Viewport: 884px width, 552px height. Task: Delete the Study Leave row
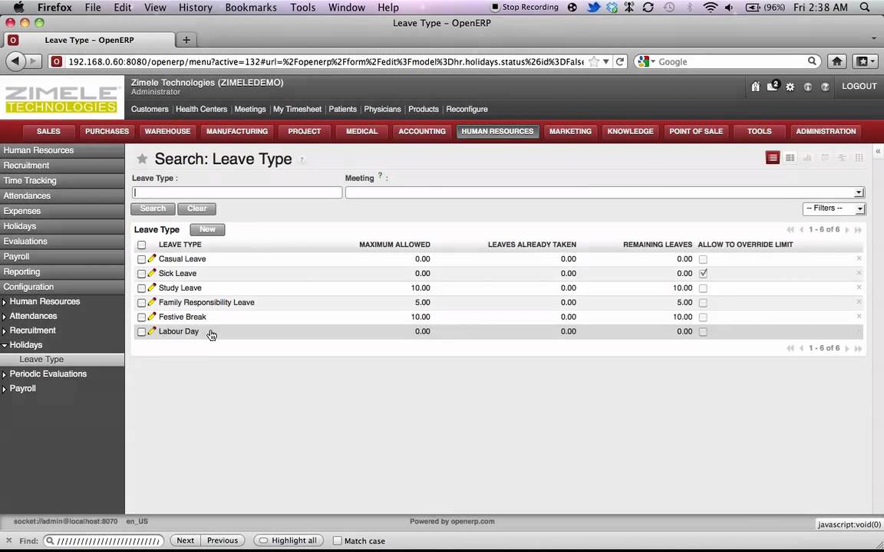[x=859, y=287]
